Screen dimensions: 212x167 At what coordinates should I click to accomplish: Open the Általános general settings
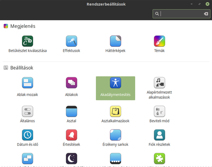coord(27,114)
